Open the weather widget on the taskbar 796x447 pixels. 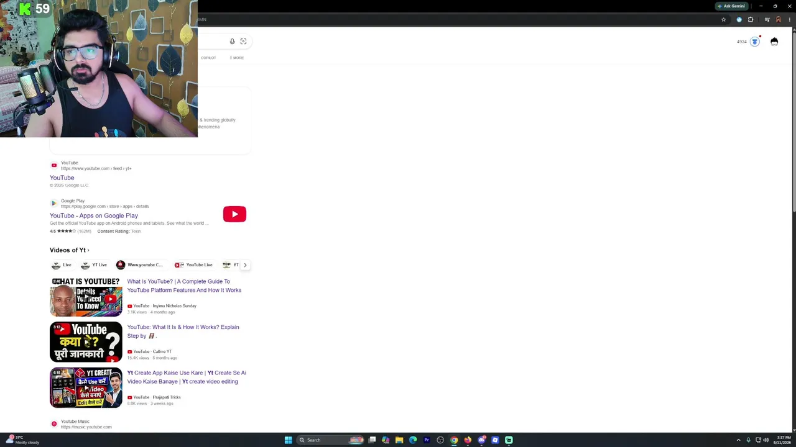(24, 440)
